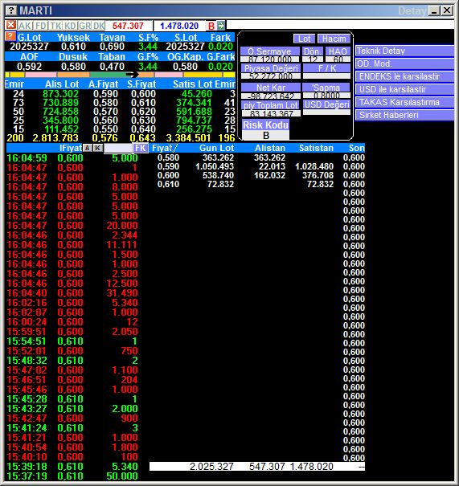
Task: Click the small K button next to IFiyat
Action: point(98,148)
